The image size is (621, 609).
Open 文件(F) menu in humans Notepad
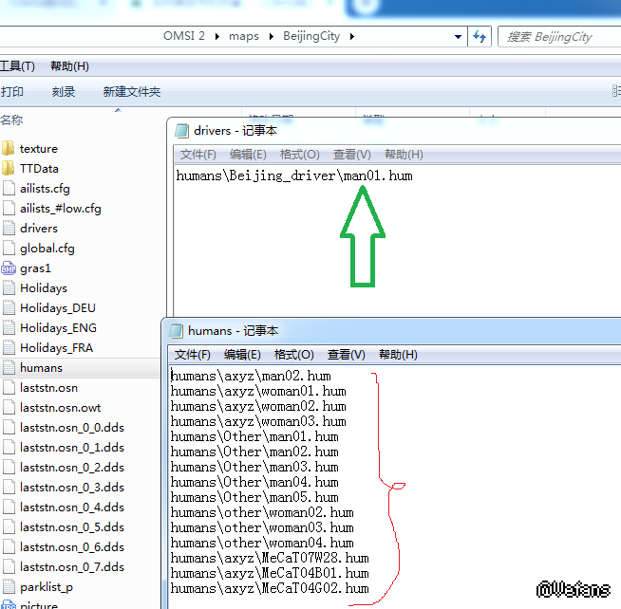coord(193,355)
